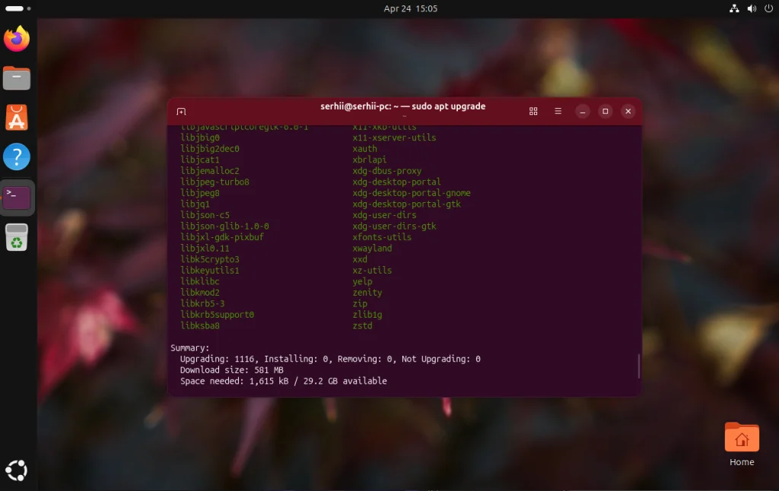Click the package name xbrlapi
The height and width of the screenshot is (491, 779).
click(x=369, y=160)
